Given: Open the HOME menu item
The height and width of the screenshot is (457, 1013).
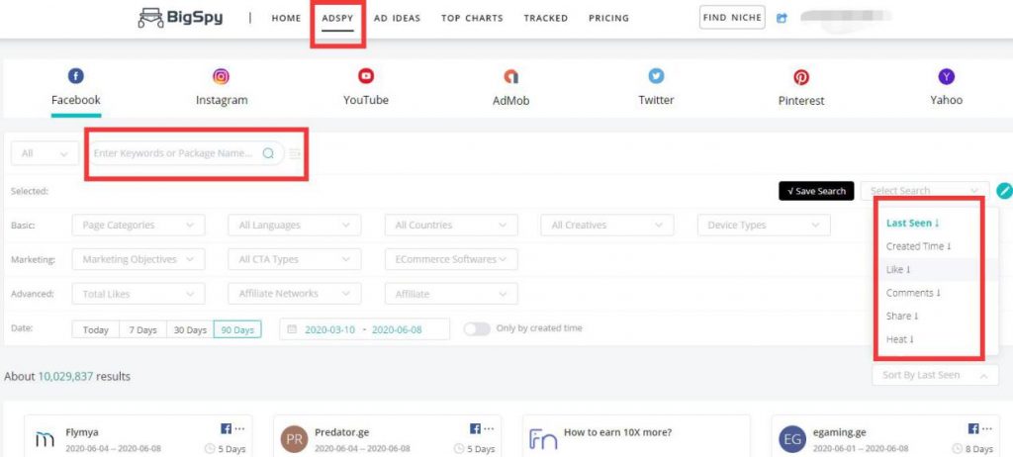Looking at the screenshot, I should click(286, 18).
